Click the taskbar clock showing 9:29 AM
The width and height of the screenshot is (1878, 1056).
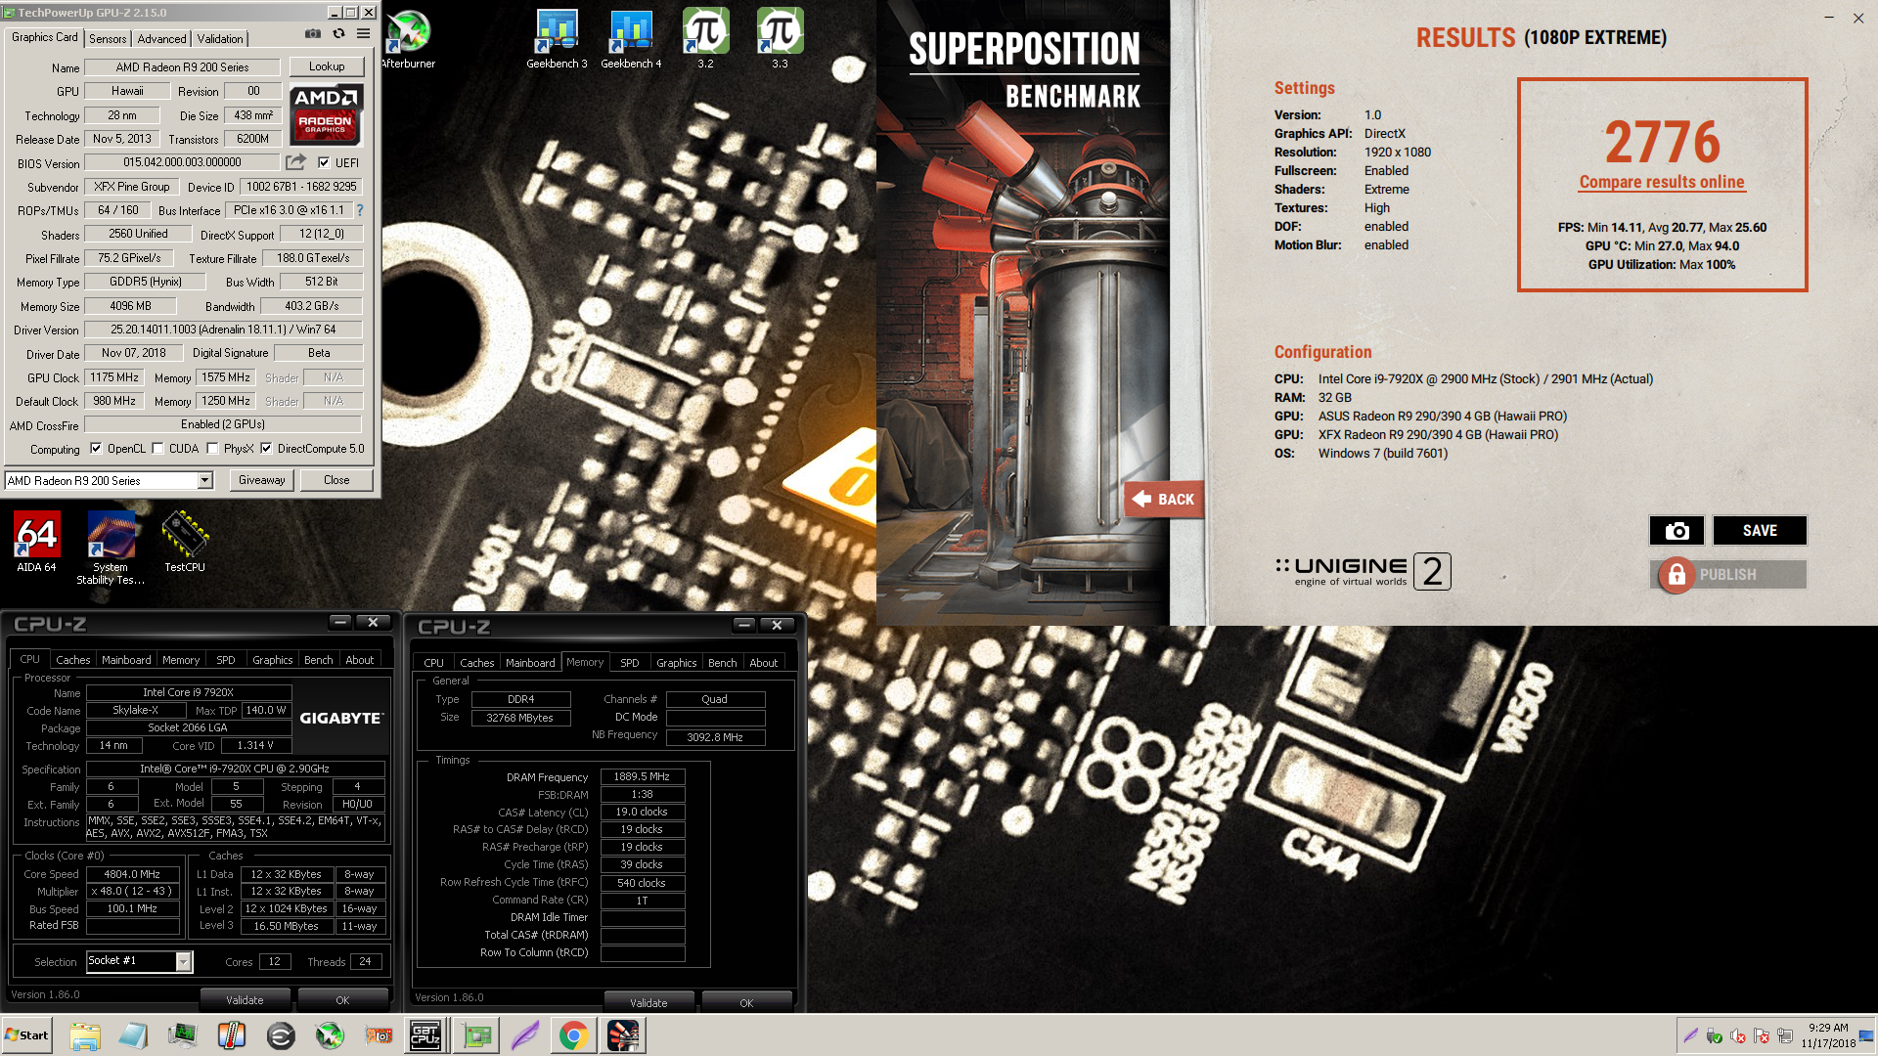[x=1827, y=1035]
